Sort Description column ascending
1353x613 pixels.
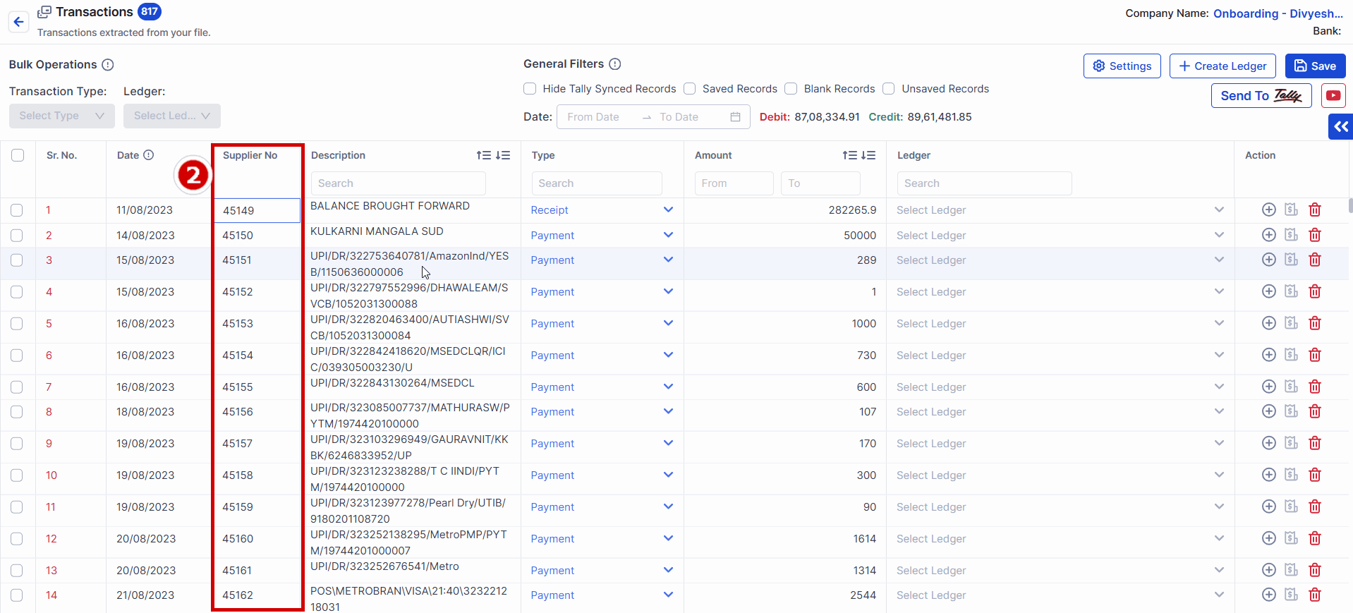pos(484,155)
